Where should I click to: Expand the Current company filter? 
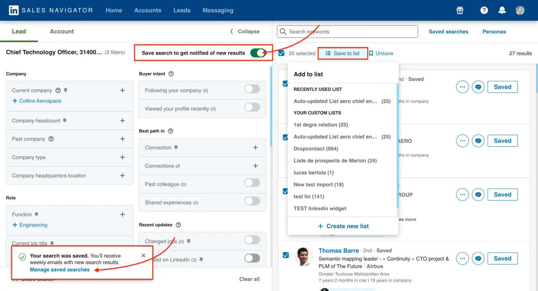click(x=123, y=90)
